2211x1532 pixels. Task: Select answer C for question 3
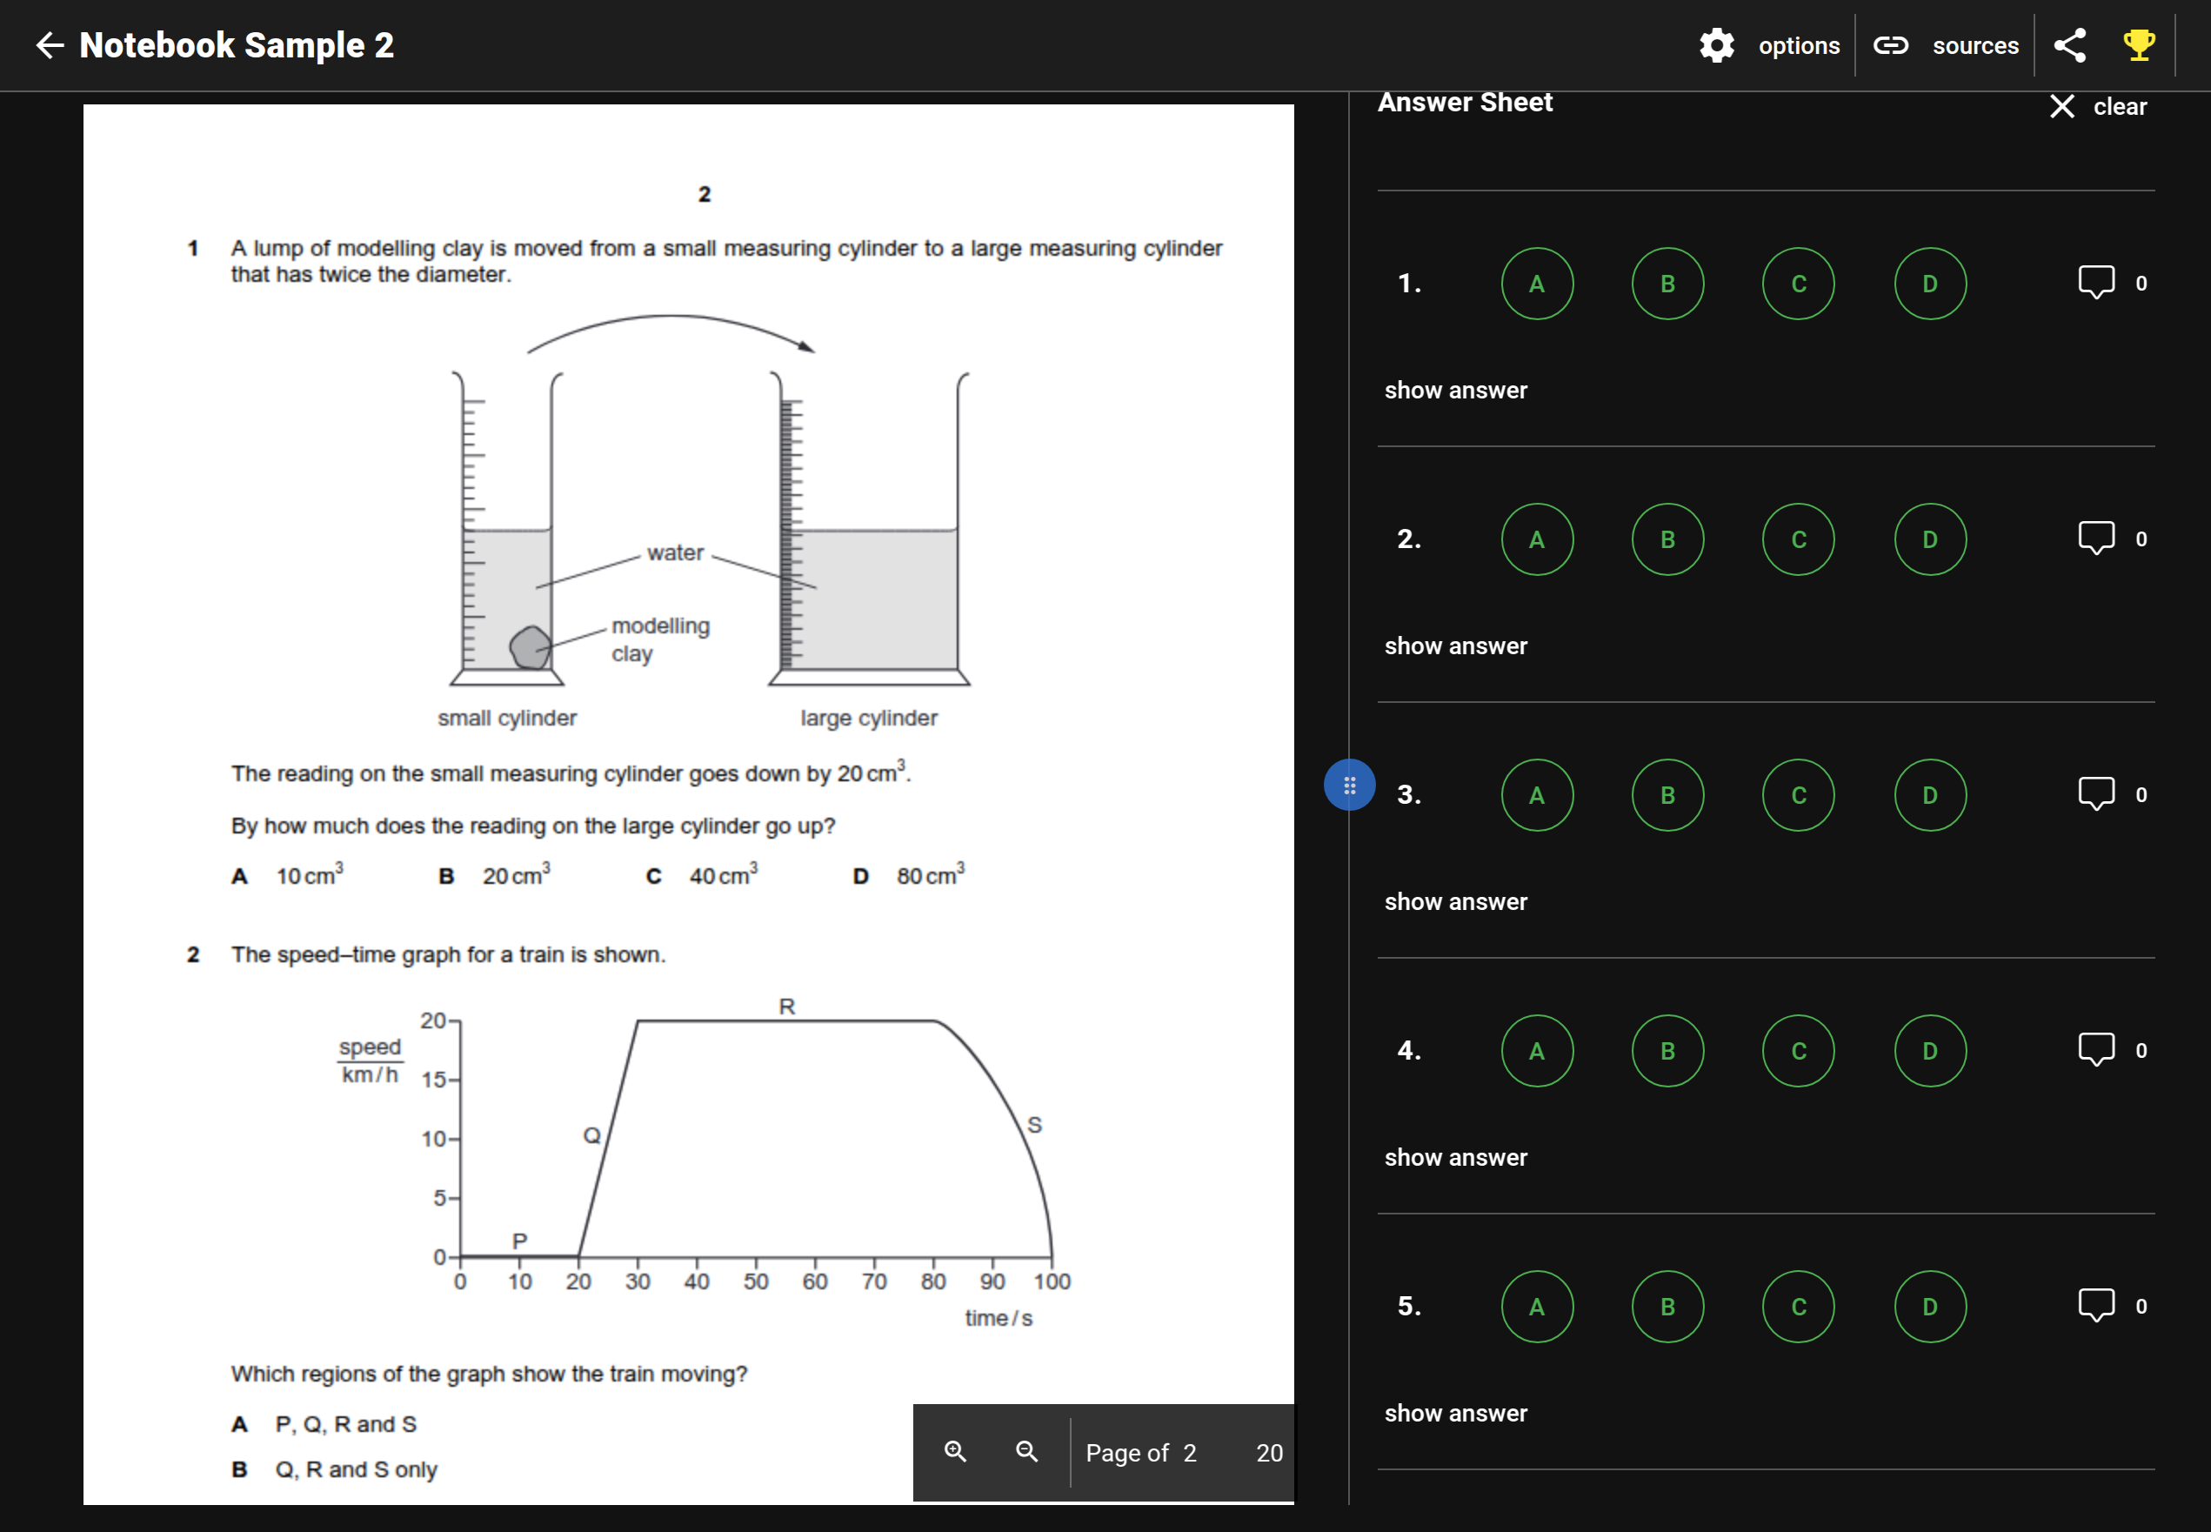pos(1799,795)
